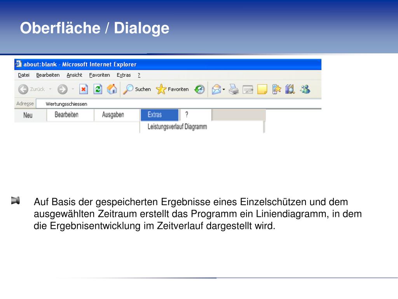The width and height of the screenshot is (398, 299).
Task: Launch the Messenger people icon
Action: click(305, 89)
